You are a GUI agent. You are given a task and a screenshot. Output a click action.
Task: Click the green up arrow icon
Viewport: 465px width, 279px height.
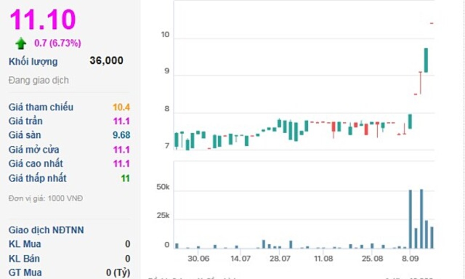[21, 43]
